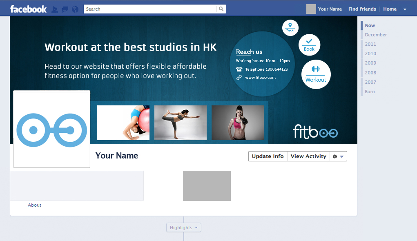Image resolution: width=417 pixels, height=241 pixels.
Task: Click the Book checkmark circle
Action: [x=309, y=45]
